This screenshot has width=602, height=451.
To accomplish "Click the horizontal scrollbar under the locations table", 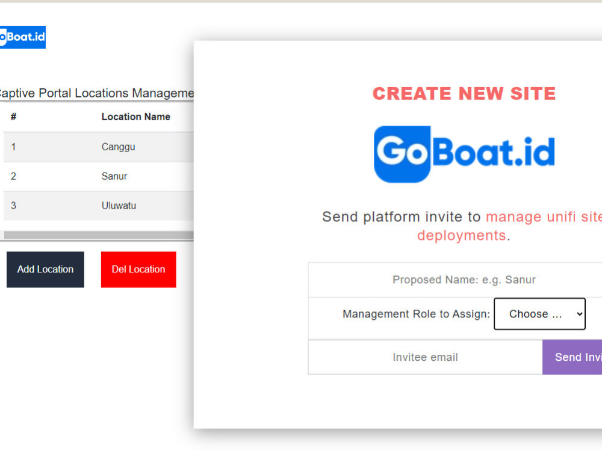I will pyautogui.click(x=99, y=235).
